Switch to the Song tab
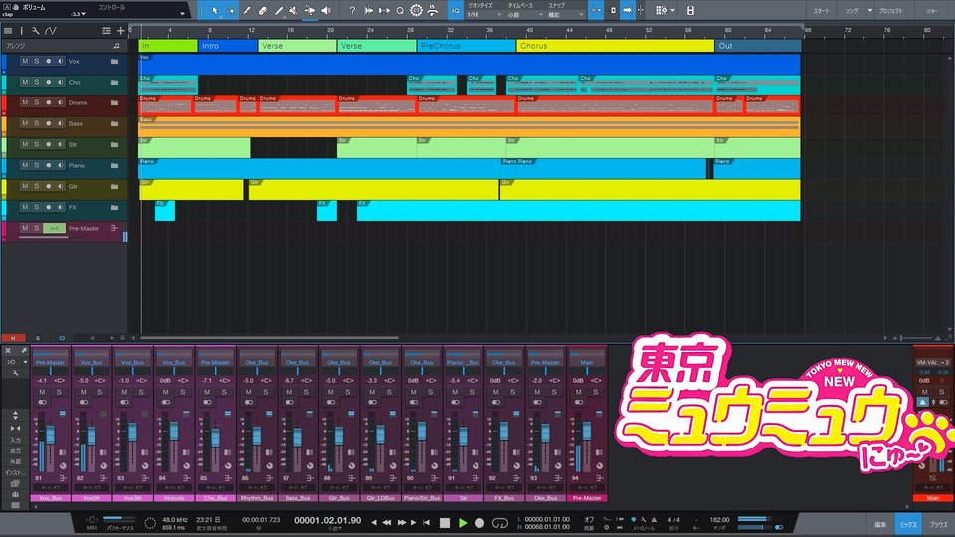955x537 pixels. pos(852,10)
